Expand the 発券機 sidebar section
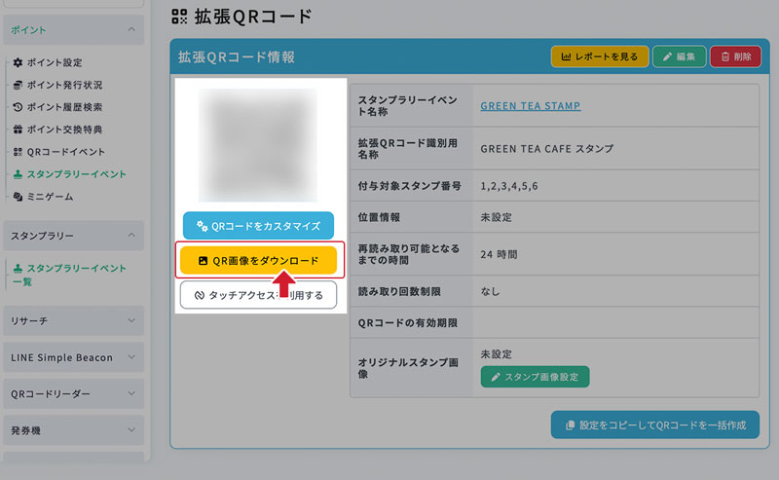 131,430
